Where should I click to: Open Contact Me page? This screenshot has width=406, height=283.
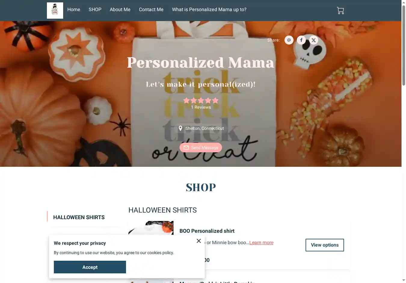click(151, 10)
